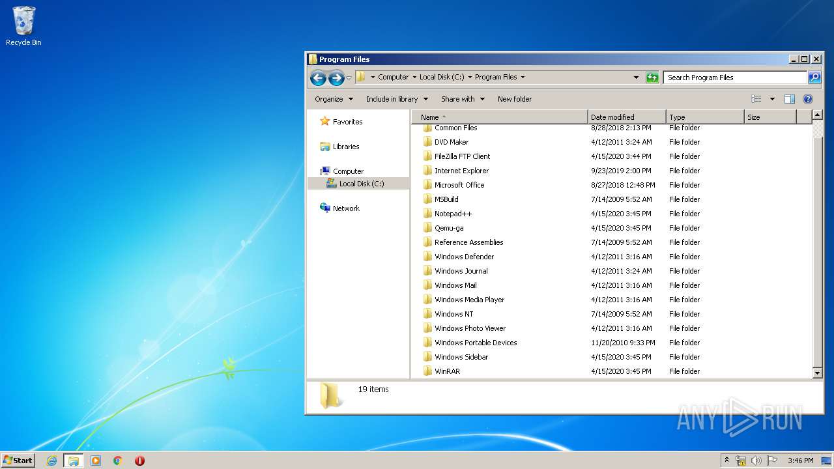Open Explorer help question mark icon

tap(808, 99)
